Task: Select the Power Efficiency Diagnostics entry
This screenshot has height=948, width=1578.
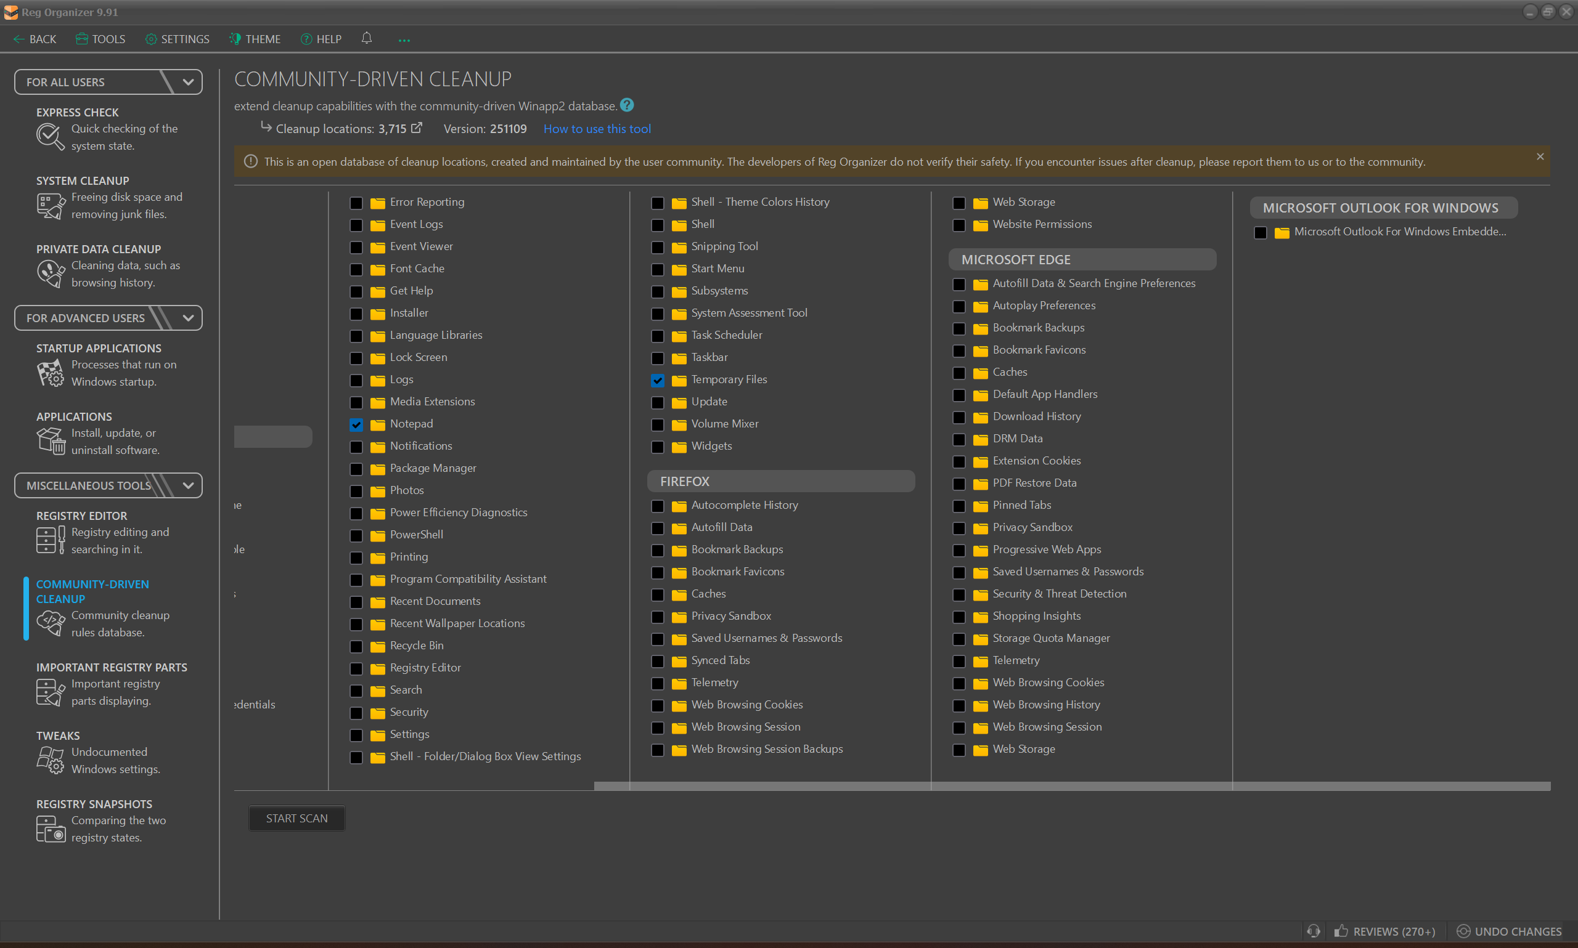Action: click(x=458, y=512)
